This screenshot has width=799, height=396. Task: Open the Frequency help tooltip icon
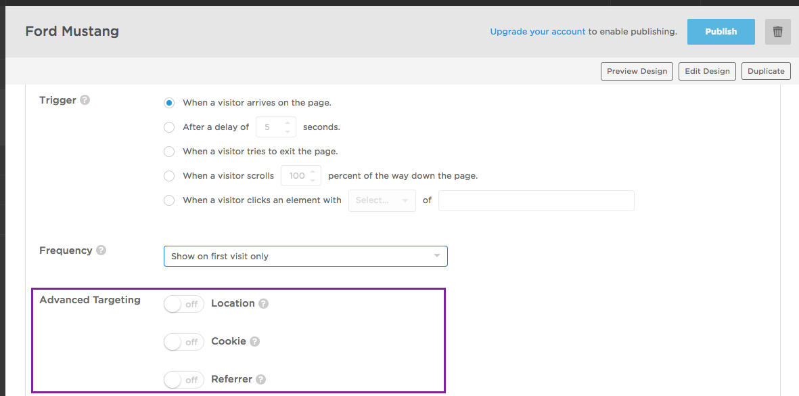(101, 250)
